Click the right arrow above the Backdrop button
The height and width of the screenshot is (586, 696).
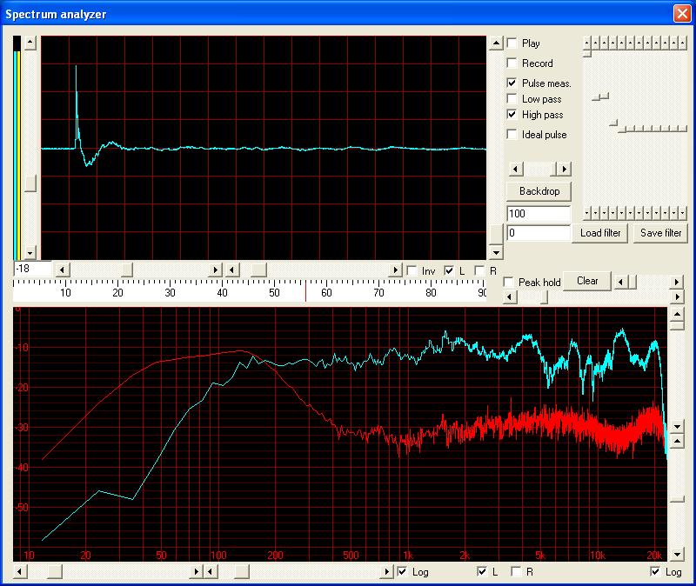pyautogui.click(x=564, y=169)
